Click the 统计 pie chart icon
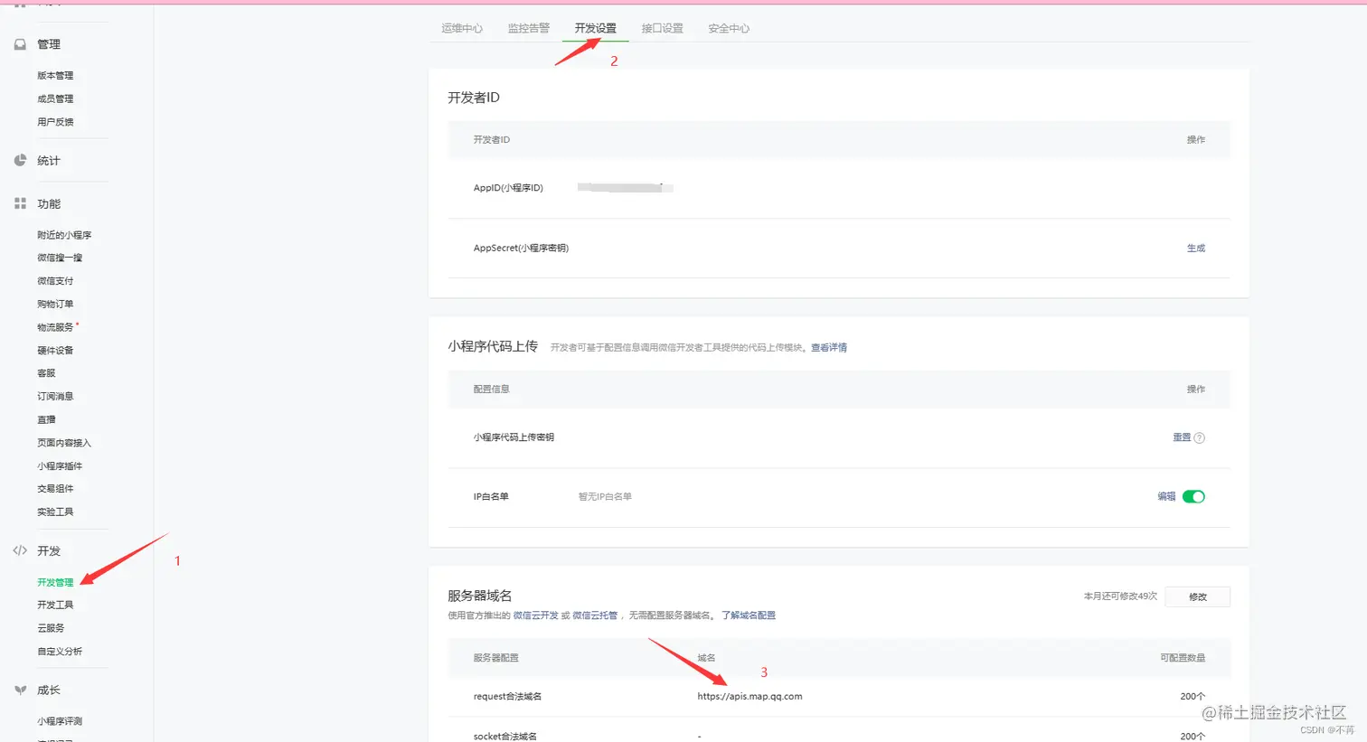The image size is (1367, 742). (20, 159)
